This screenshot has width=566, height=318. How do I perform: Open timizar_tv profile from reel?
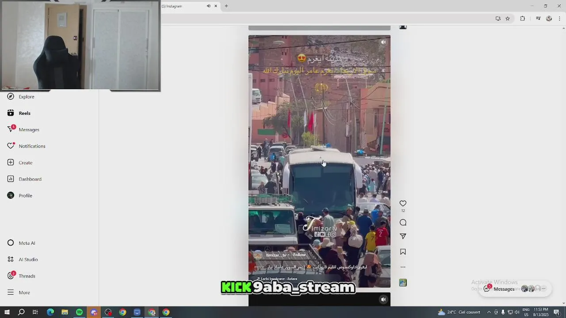click(276, 255)
